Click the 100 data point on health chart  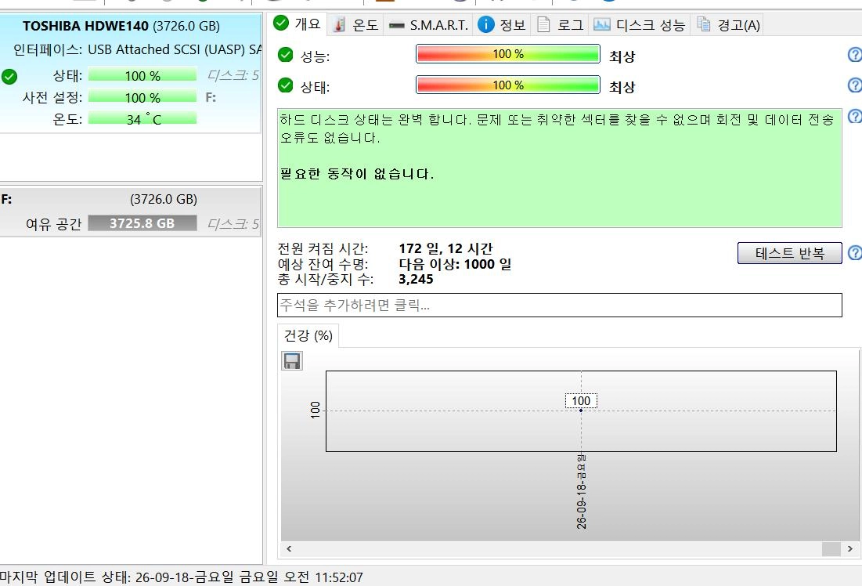click(581, 411)
